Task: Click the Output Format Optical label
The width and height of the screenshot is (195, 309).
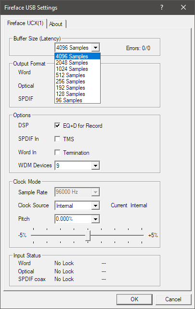Action: 26,86
